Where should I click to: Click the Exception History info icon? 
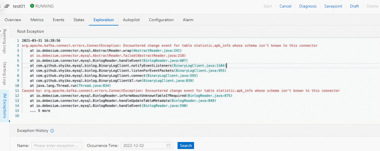click(x=52, y=131)
